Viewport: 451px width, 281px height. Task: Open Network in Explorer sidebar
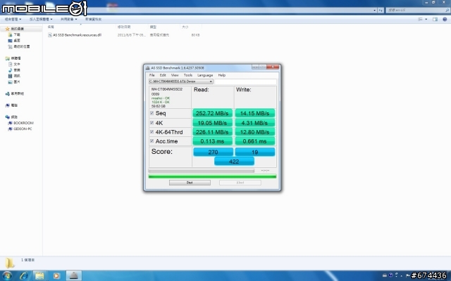tap(11, 117)
